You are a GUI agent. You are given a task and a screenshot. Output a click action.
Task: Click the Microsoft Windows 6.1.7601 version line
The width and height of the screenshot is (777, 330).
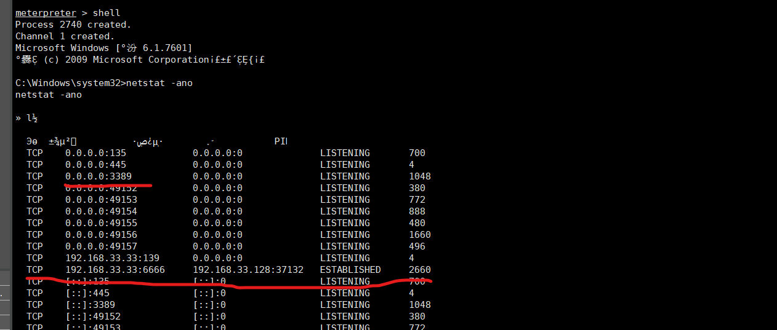103,48
